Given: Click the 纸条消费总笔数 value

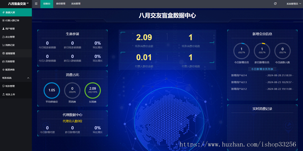Looking at the screenshot, I should coord(191,37).
